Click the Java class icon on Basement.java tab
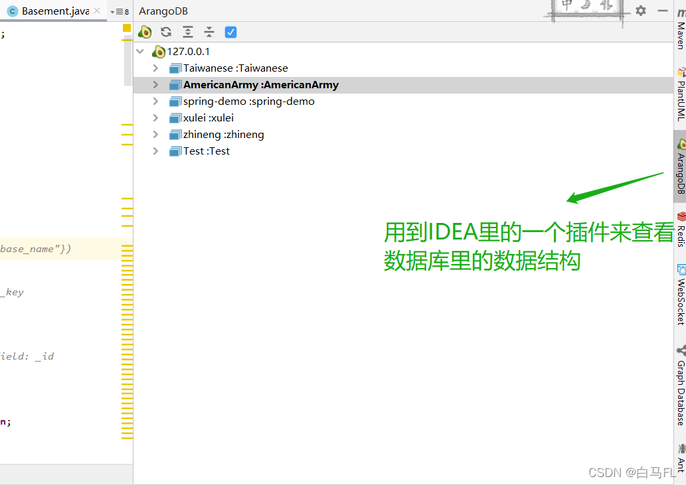Screen dimensions: 686x485 [13, 11]
